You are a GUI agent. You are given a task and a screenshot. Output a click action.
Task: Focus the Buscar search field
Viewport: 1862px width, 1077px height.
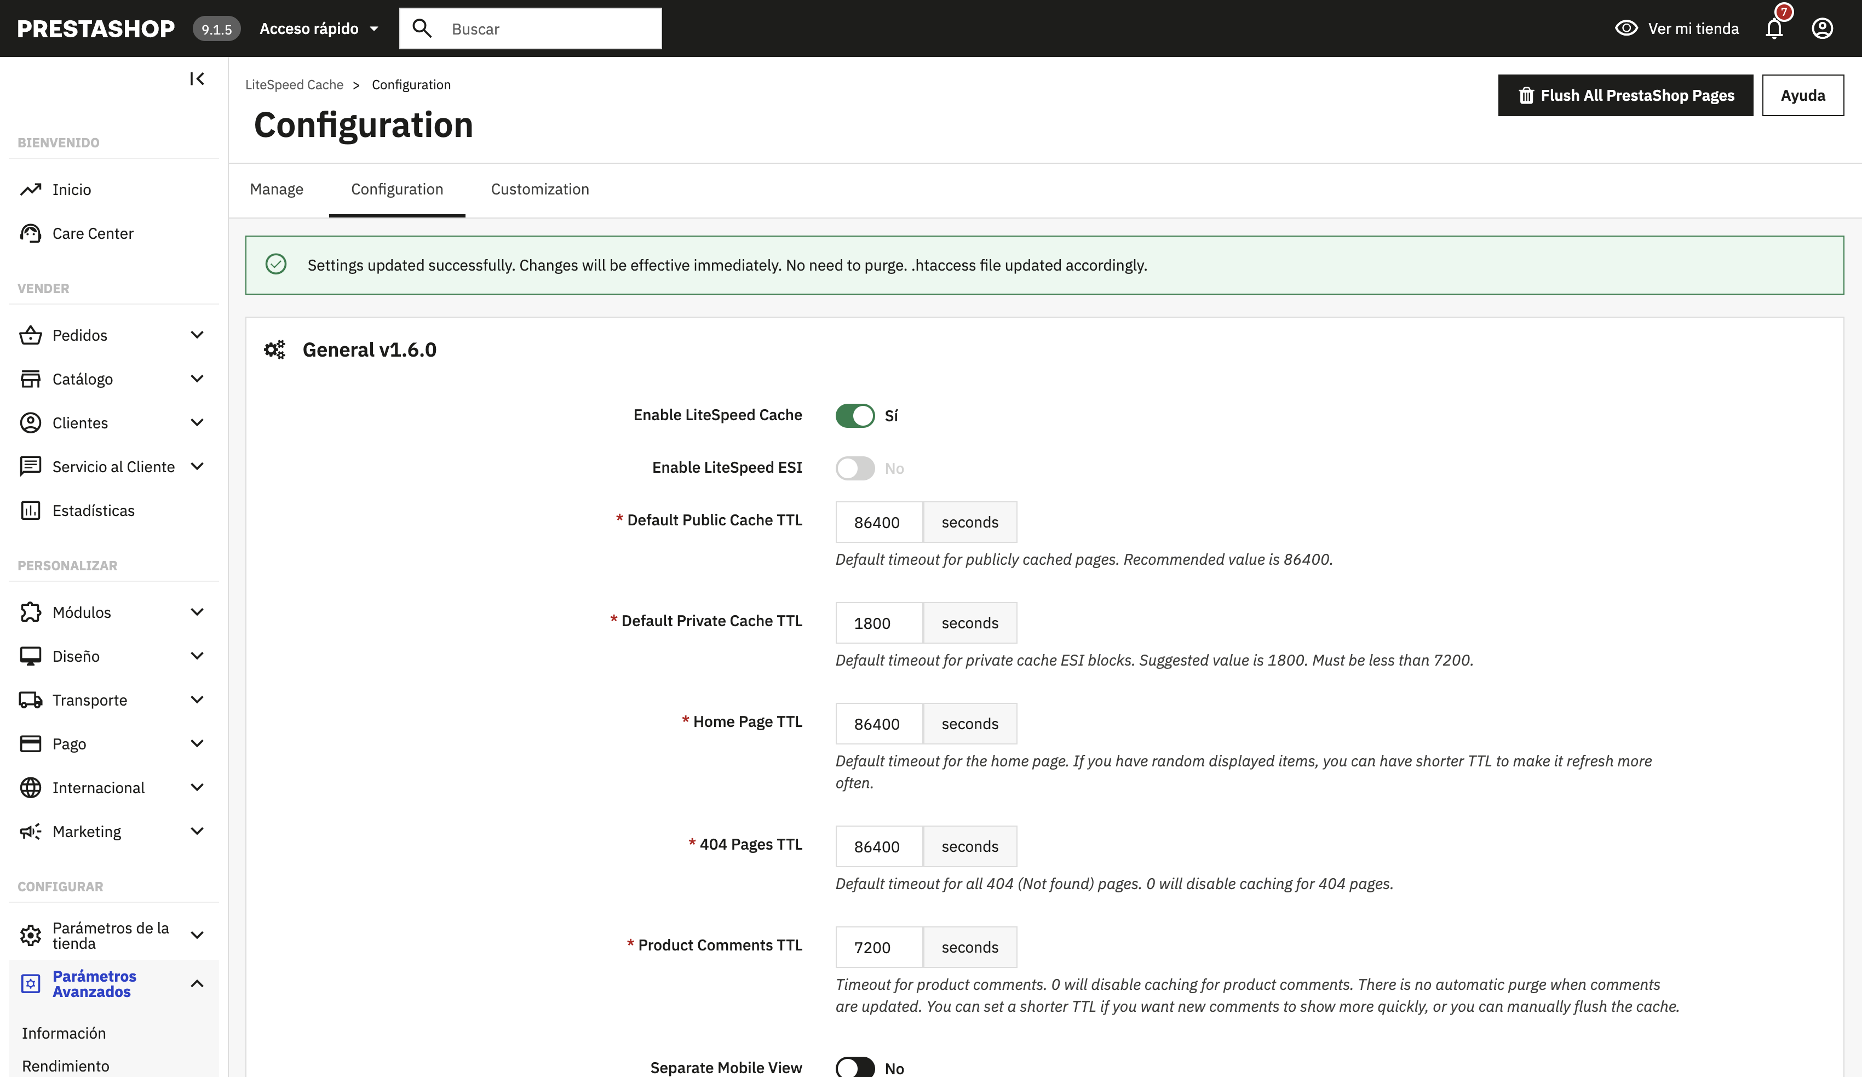point(531,28)
